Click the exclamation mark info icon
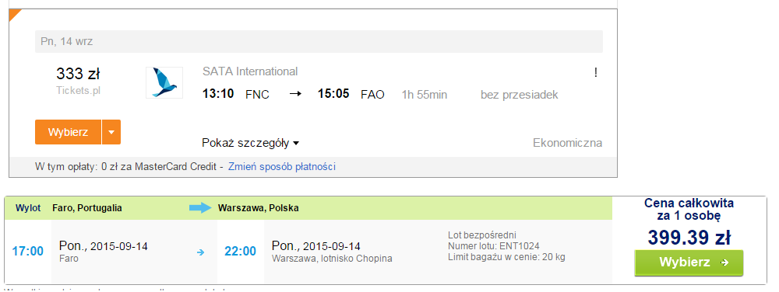The height and width of the screenshot is (292, 779). [x=596, y=73]
